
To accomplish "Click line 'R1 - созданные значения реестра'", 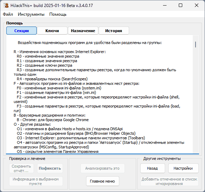I will 47,61.
